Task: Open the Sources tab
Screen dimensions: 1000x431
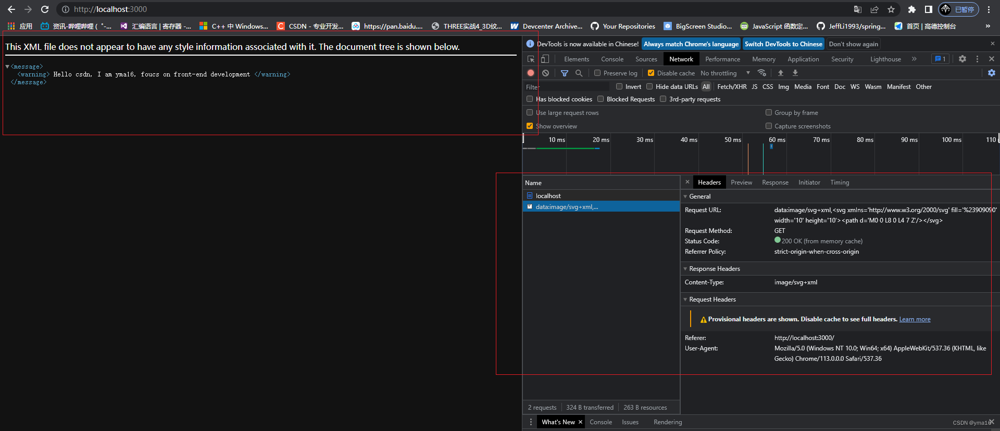Action: [x=646, y=59]
